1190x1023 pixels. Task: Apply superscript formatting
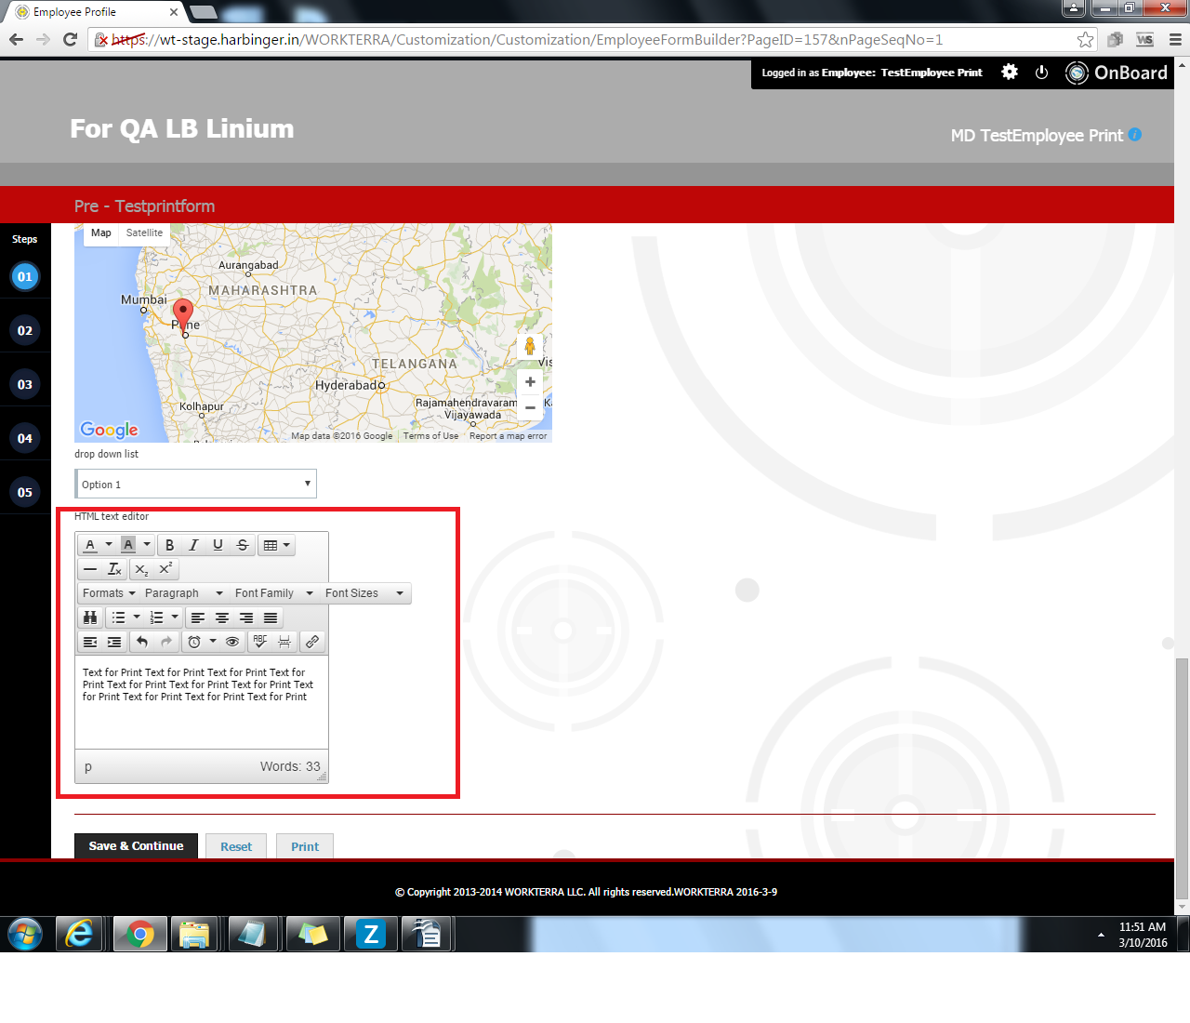point(165,569)
